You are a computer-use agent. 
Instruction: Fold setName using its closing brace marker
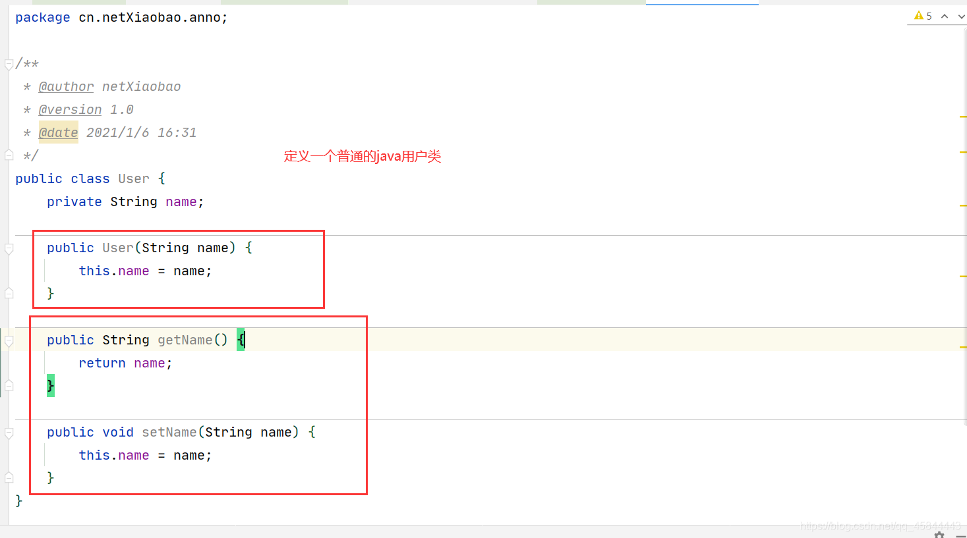[x=9, y=478]
